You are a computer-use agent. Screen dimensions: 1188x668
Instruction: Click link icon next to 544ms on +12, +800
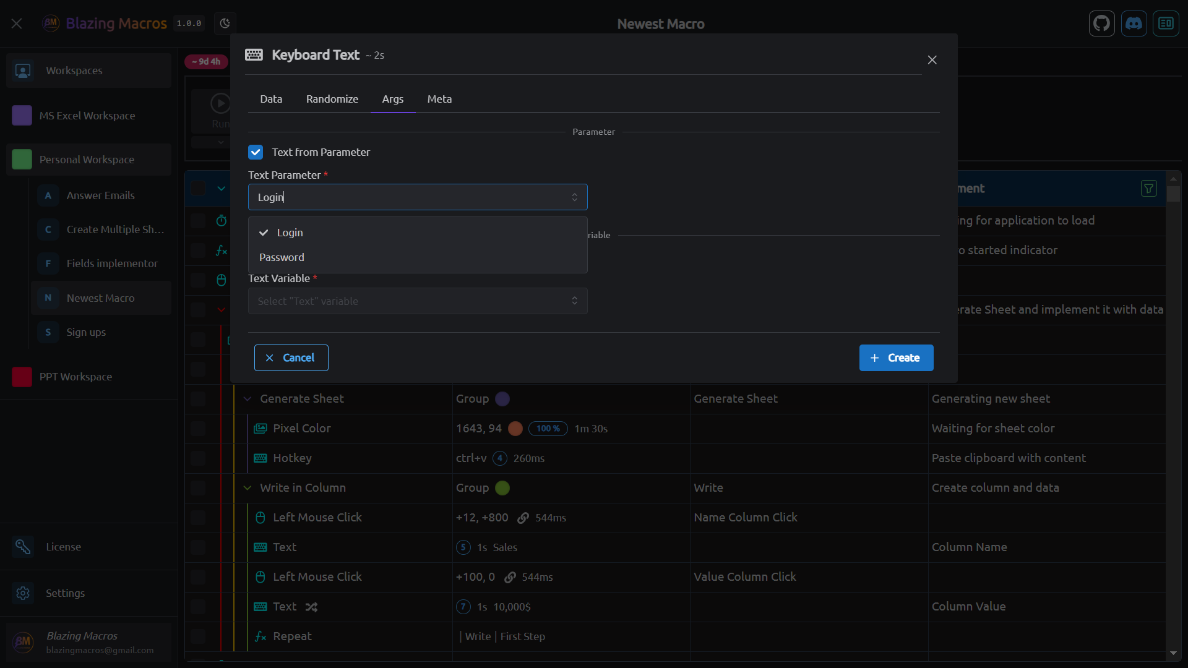[523, 518]
